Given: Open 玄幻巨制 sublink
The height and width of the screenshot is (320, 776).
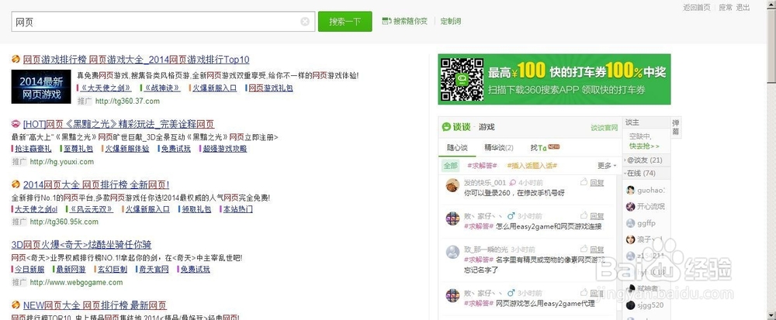Looking at the screenshot, I should [x=113, y=270].
